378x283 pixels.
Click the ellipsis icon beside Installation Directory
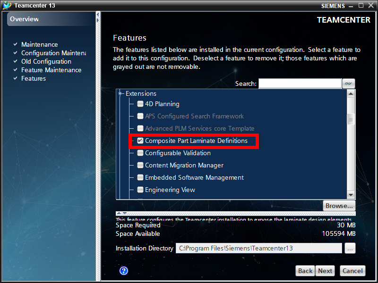pyautogui.click(x=350, y=248)
